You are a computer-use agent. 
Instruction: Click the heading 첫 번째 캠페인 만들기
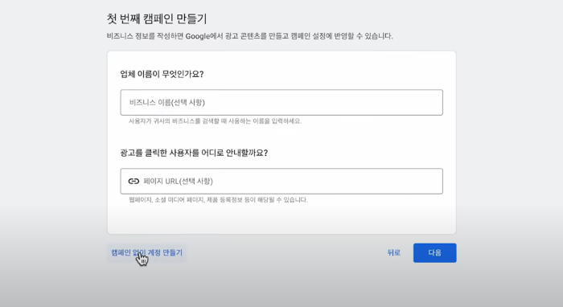pos(157,18)
